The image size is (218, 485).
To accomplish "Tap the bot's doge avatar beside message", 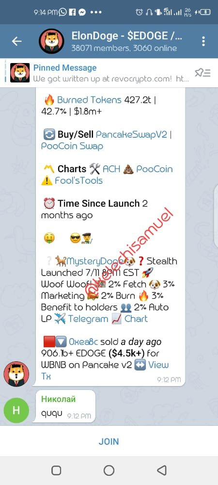I will pos(16,374).
